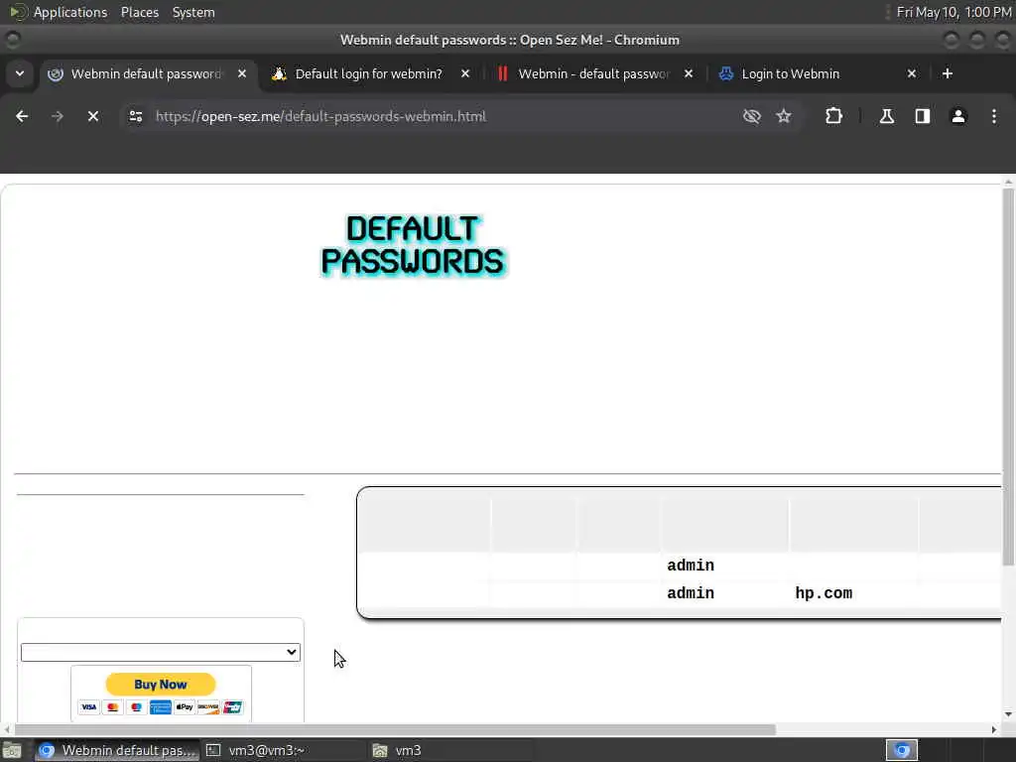
Task: Click the Buy Now button
Action: click(160, 685)
